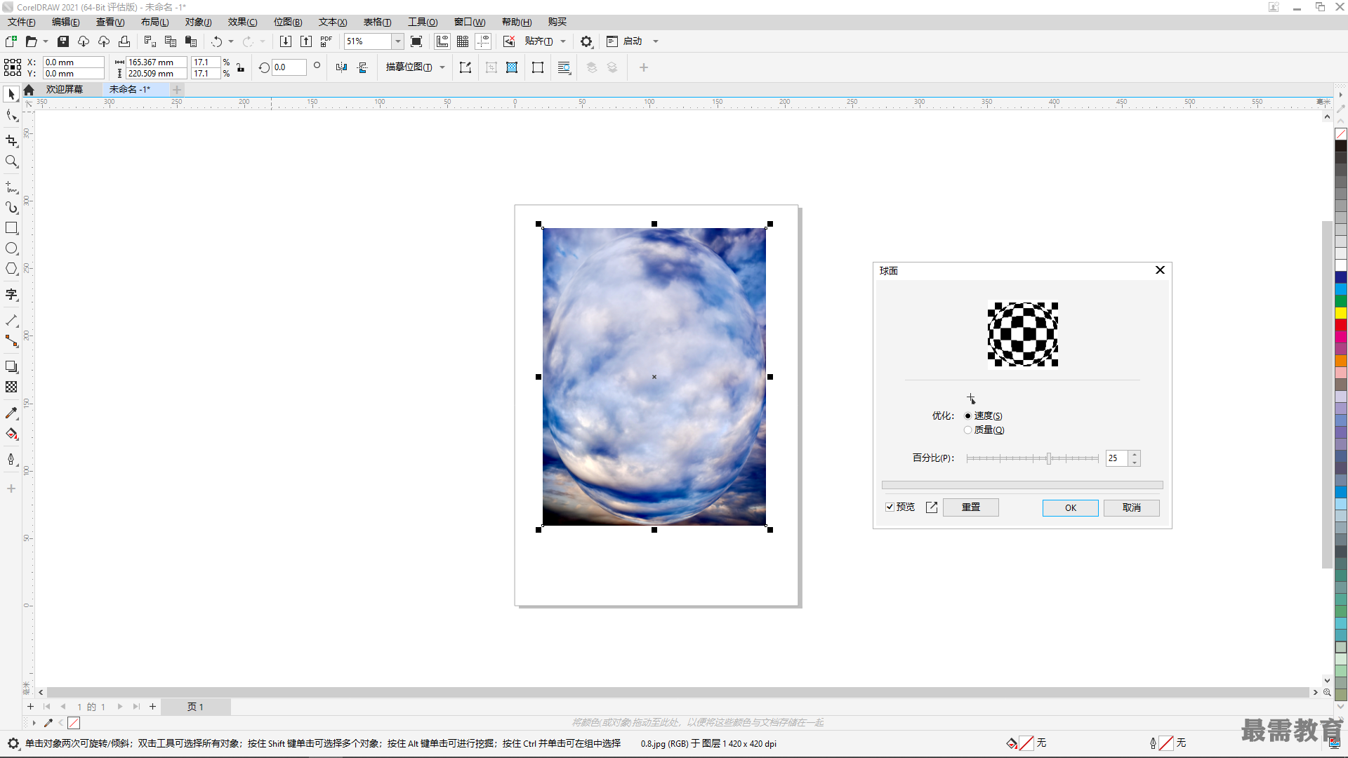Select the Shape edit tool
The image size is (1348, 758).
[x=11, y=115]
